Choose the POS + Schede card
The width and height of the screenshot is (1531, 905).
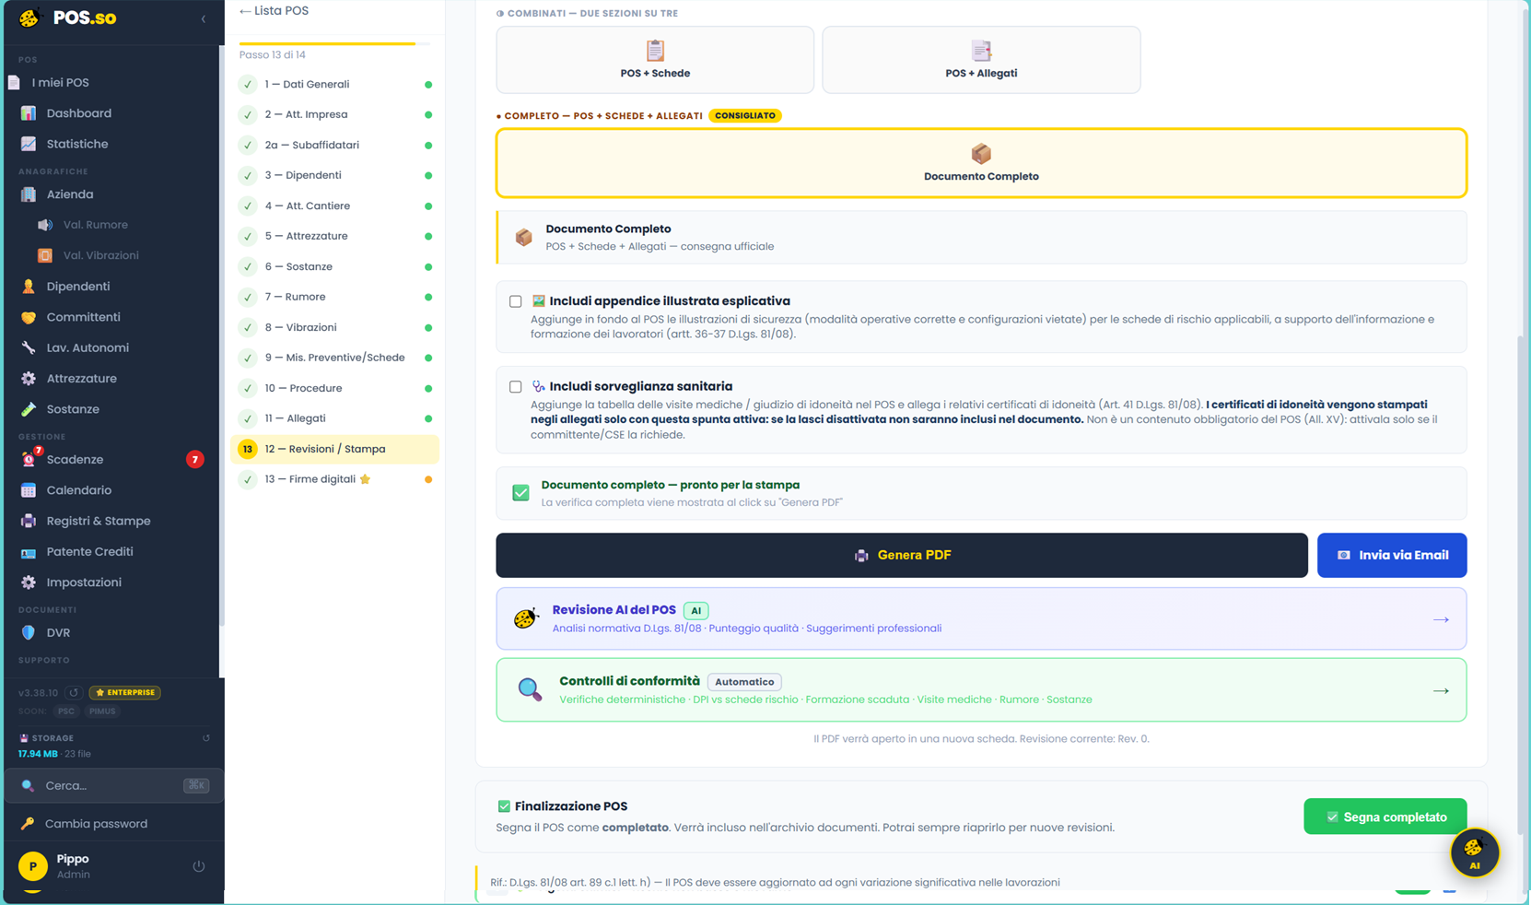click(655, 60)
